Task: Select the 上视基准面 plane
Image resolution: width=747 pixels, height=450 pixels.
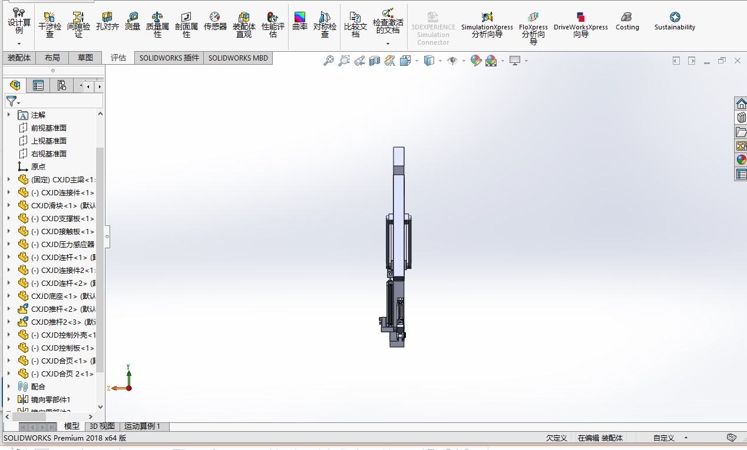Action: click(49, 141)
